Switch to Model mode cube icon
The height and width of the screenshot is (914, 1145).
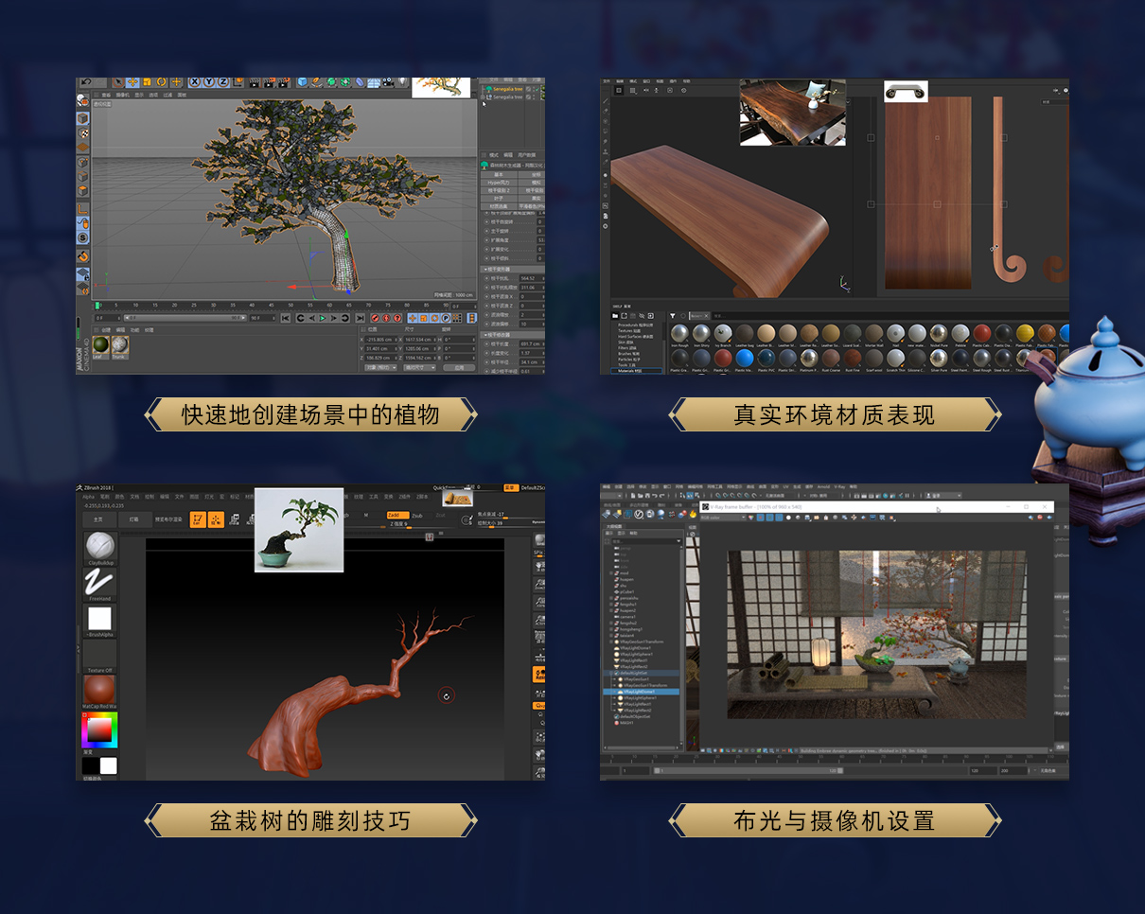click(83, 118)
